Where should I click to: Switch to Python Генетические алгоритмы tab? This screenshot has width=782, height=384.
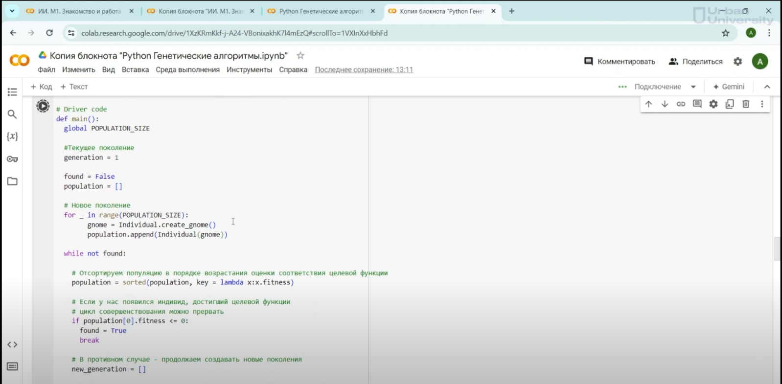[x=321, y=11]
